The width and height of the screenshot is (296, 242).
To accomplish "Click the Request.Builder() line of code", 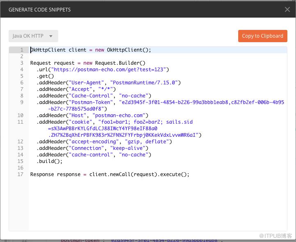I will (x=88, y=63).
